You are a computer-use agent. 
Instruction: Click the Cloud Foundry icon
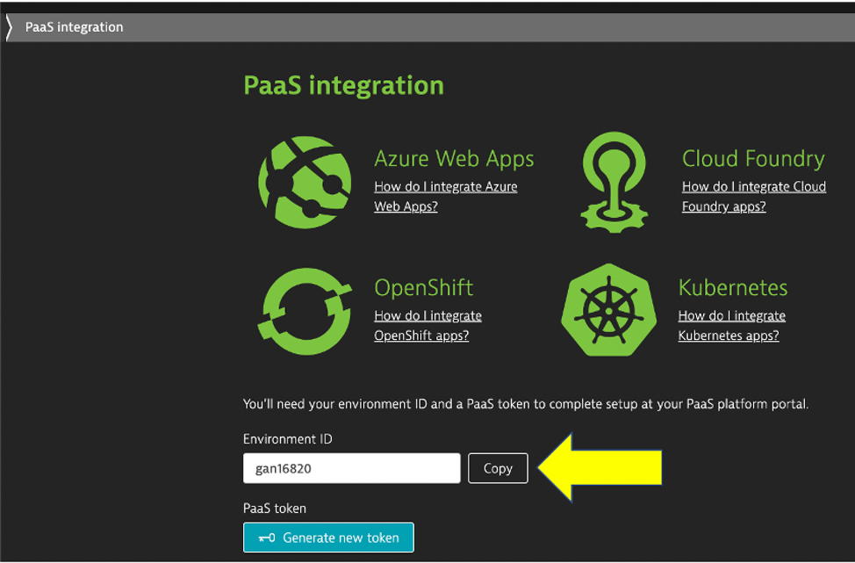point(614,182)
